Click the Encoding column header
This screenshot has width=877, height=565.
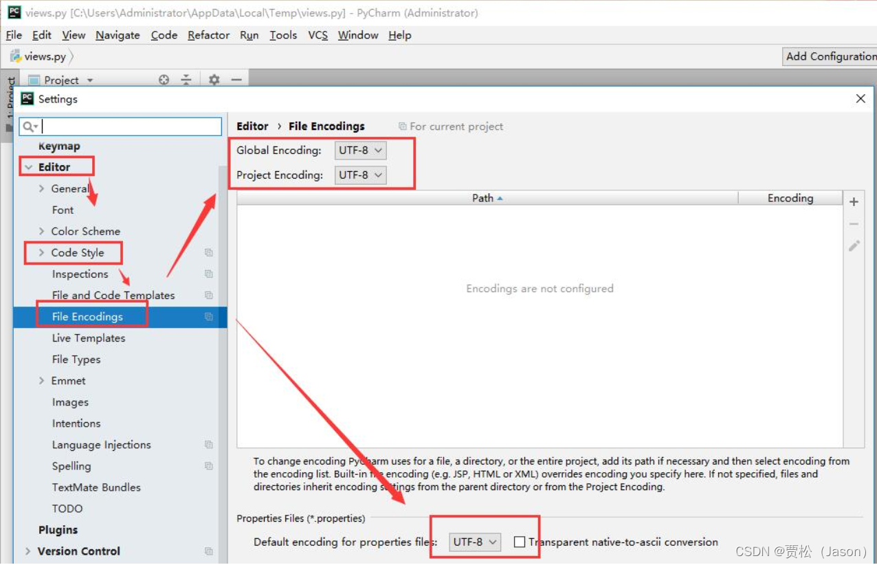[x=790, y=198]
